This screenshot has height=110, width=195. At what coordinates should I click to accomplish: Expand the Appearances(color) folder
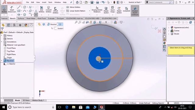(169, 28)
